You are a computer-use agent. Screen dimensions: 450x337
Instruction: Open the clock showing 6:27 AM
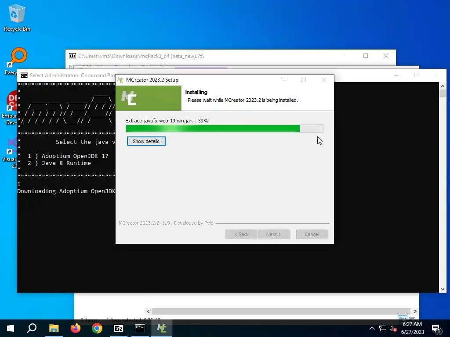(x=412, y=328)
